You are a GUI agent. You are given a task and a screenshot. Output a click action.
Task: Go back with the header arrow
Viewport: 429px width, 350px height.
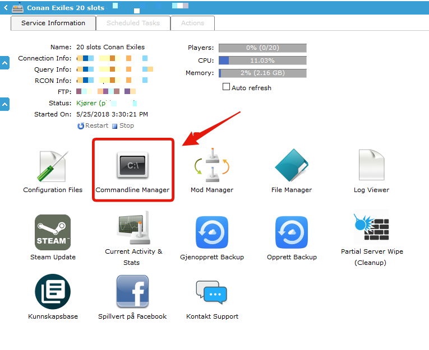coord(6,8)
